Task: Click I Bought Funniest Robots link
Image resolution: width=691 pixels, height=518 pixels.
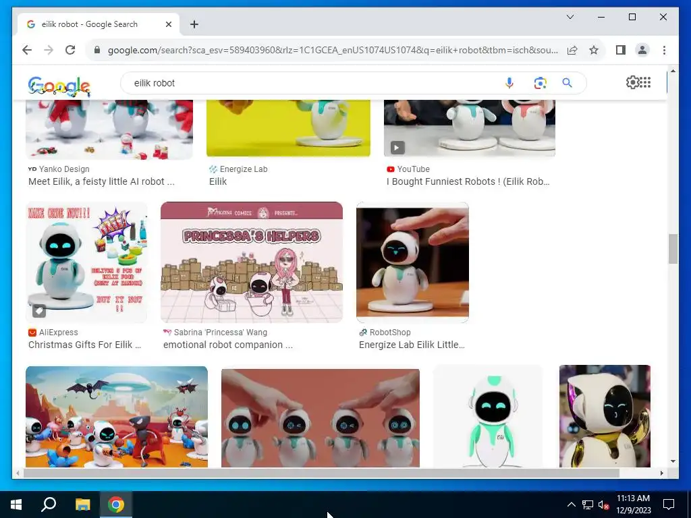Action: point(468,181)
